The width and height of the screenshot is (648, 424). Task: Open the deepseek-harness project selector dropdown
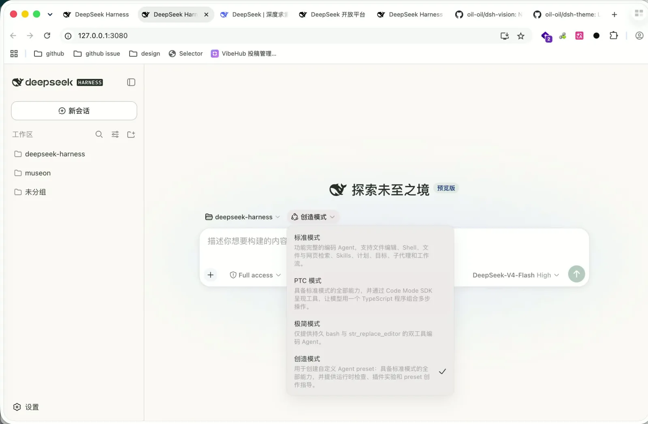click(x=243, y=217)
